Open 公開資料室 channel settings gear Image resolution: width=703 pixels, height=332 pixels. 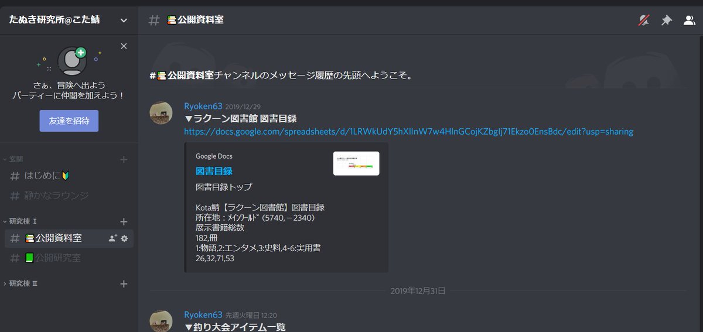pos(124,238)
